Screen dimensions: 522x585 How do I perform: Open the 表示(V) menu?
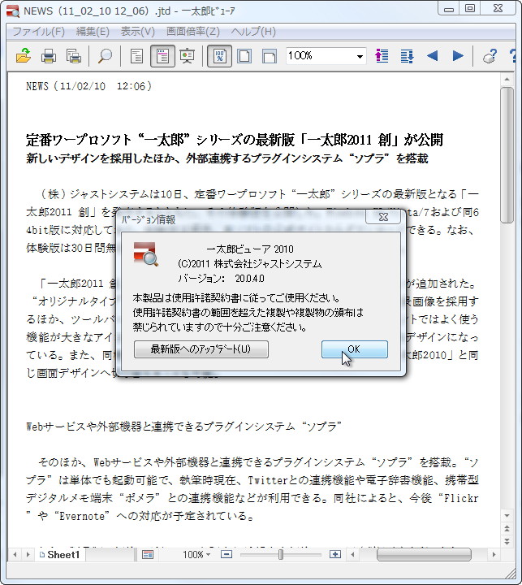tap(137, 32)
